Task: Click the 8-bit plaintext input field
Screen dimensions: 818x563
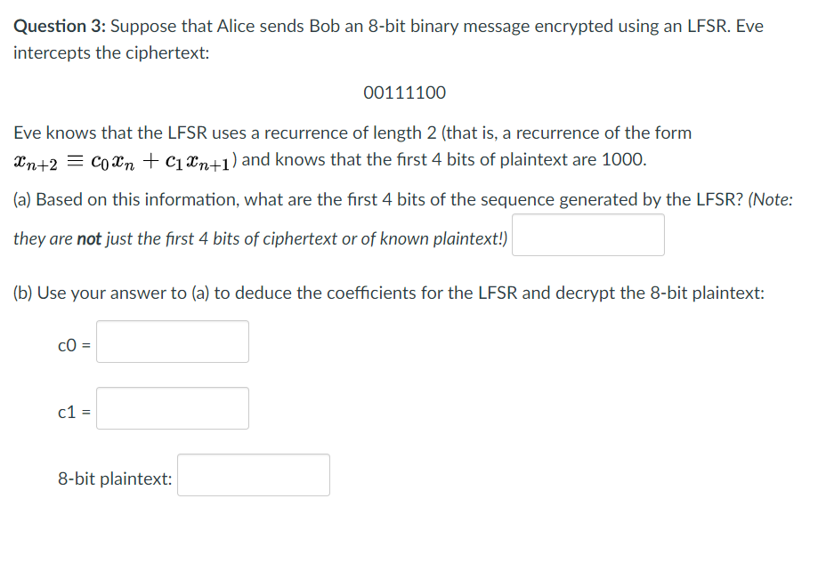Action: pos(253,474)
